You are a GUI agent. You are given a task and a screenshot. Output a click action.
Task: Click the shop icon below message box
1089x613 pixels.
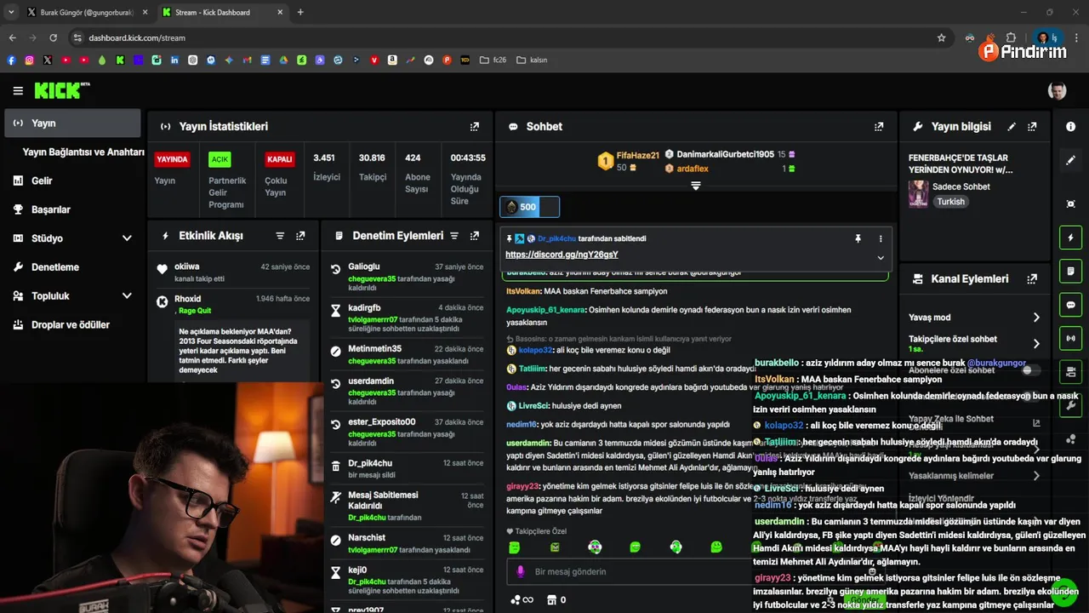tap(552, 599)
